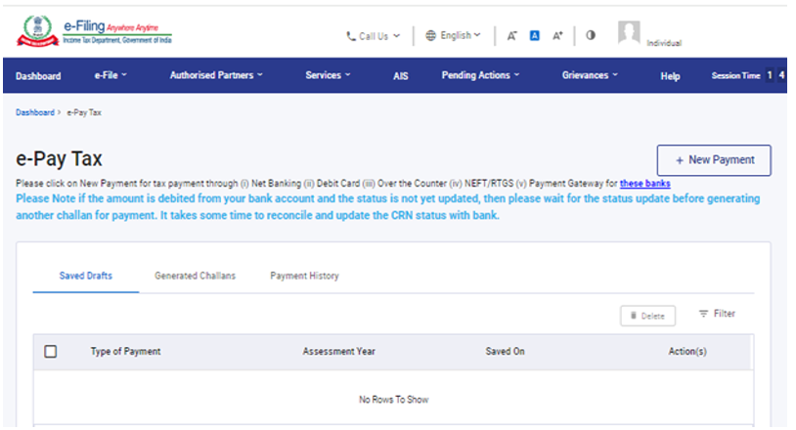The height and width of the screenshot is (430, 796).
Task: Decrease font size with A- icon
Action: 511,35
